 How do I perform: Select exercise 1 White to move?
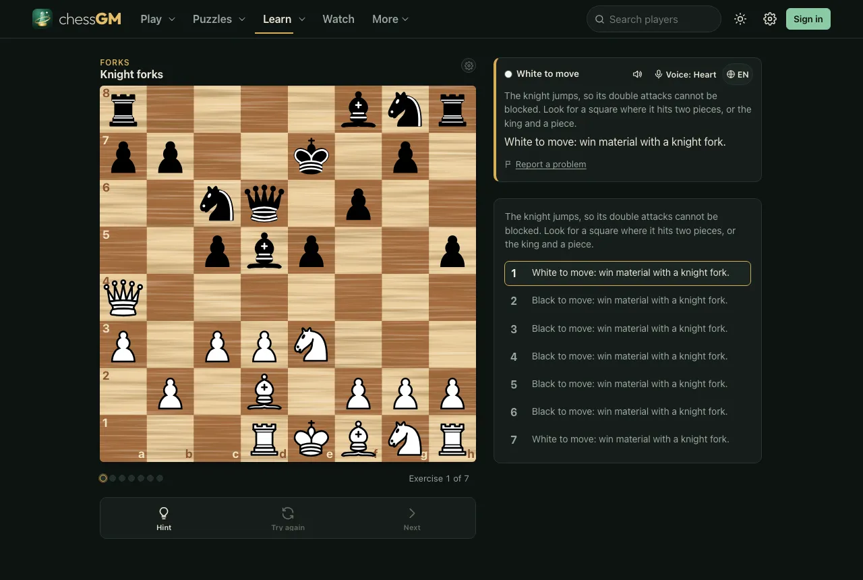(628, 273)
